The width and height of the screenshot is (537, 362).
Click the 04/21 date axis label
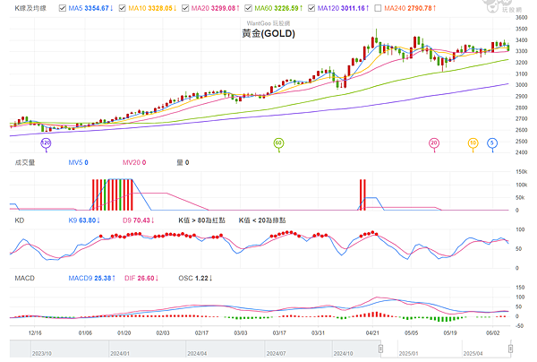[x=372, y=332]
